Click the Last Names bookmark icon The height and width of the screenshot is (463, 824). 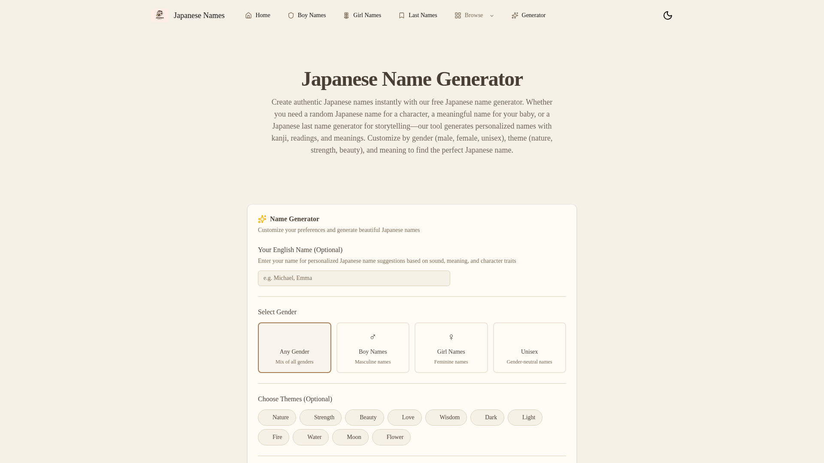click(x=402, y=15)
